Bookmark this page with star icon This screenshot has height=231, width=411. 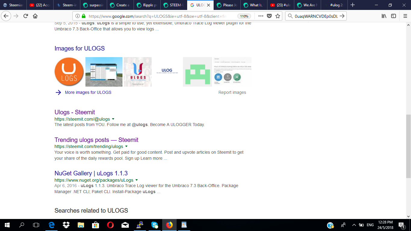[278, 16]
